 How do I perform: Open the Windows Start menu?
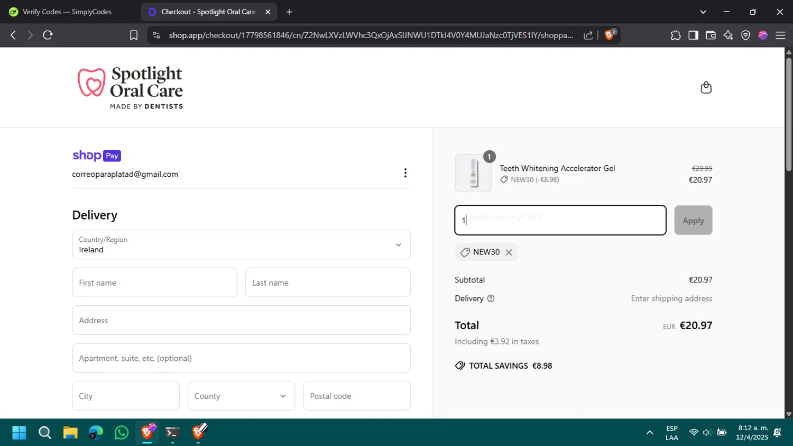[x=19, y=433]
